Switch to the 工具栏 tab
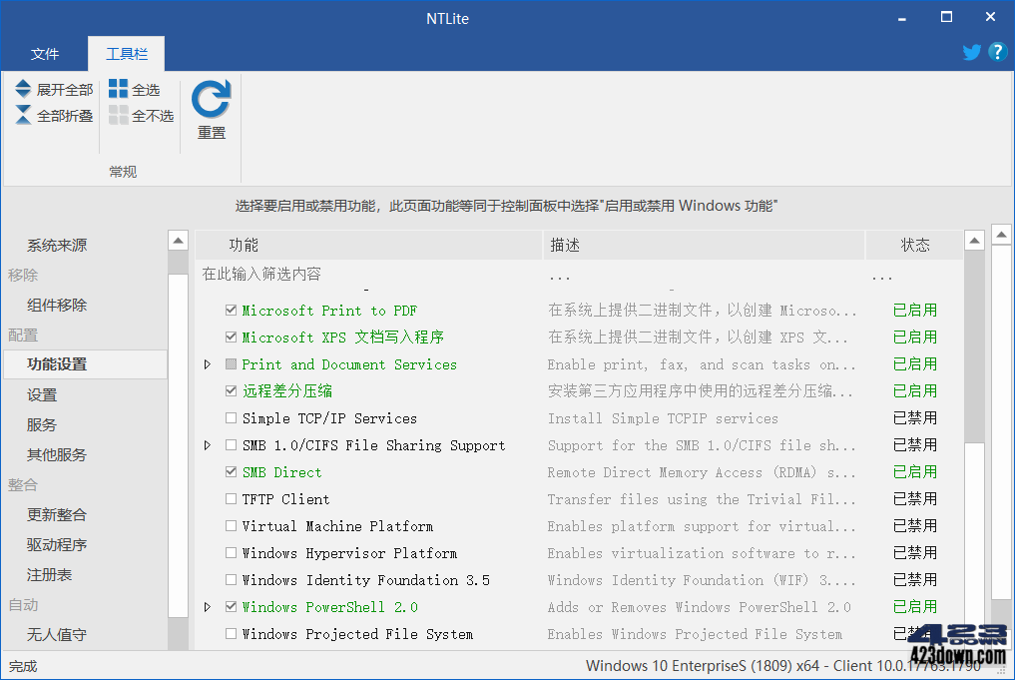1015x680 pixels. pyautogui.click(x=126, y=52)
